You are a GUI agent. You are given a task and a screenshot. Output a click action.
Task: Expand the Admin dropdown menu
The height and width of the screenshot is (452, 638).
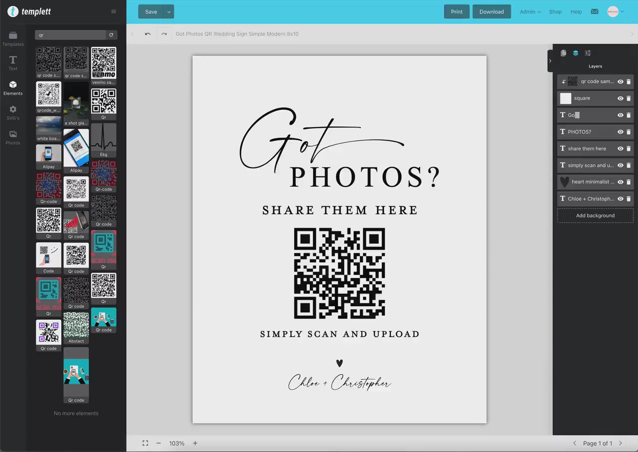coord(530,11)
